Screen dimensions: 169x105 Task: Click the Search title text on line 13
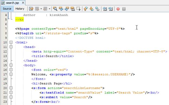52,56
